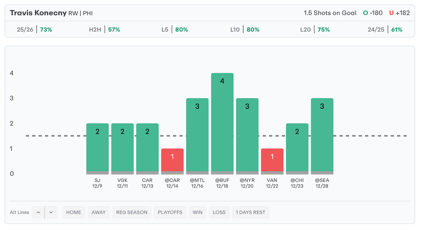Raise Alt Lines with the up chevron
This screenshot has width=422, height=230.
(38, 212)
